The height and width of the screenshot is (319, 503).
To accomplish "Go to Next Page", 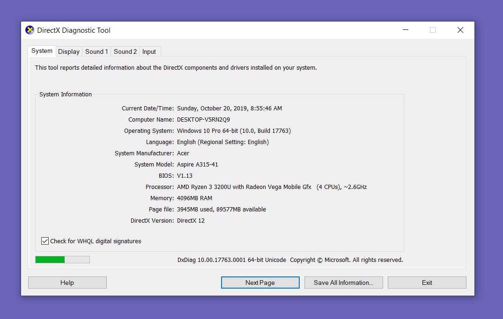I will (260, 283).
